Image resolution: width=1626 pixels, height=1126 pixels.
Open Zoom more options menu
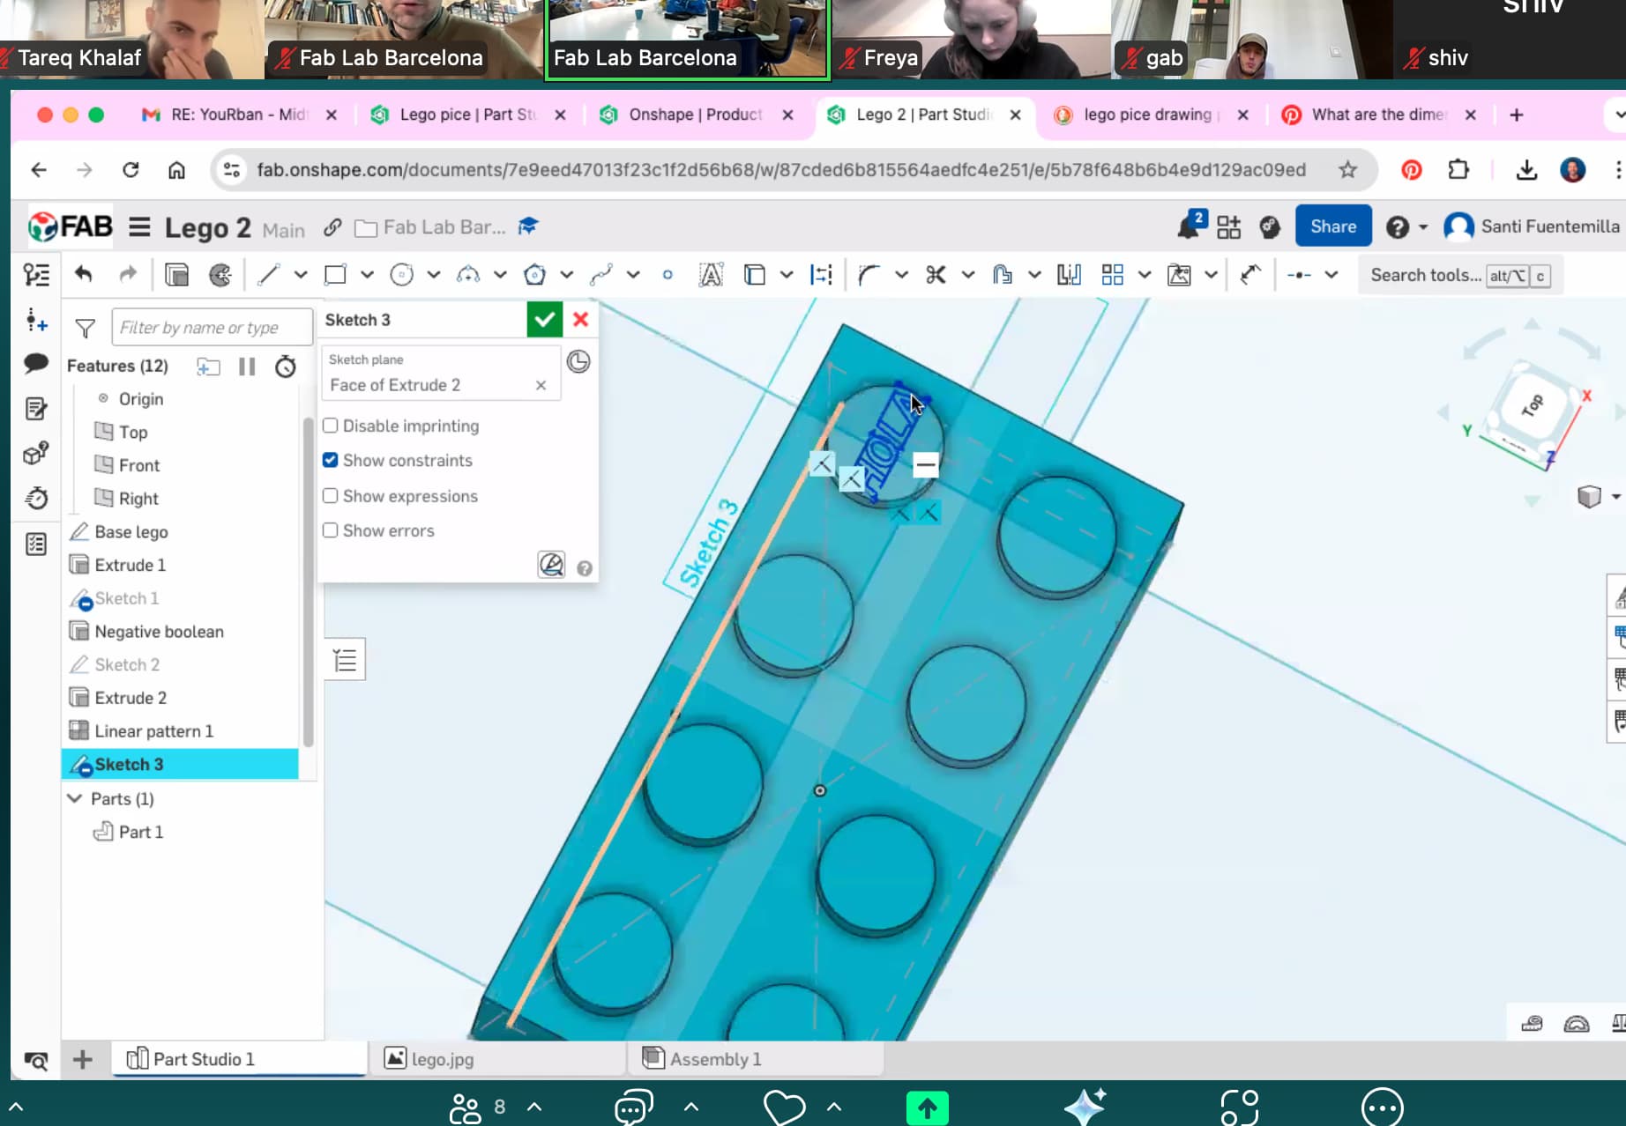coord(1382,1107)
